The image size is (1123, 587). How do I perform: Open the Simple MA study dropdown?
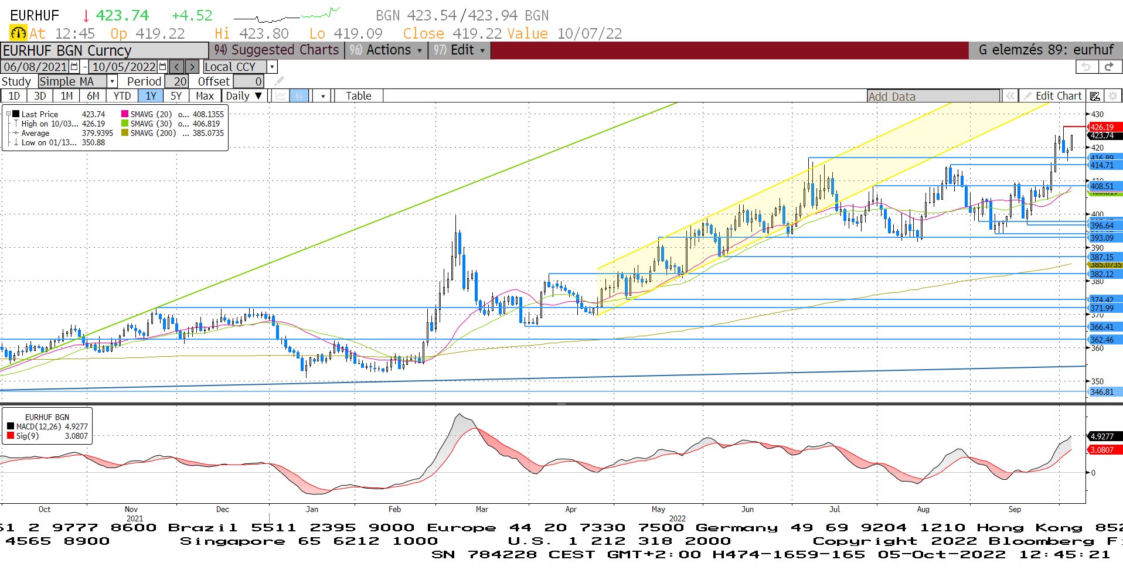[113, 81]
